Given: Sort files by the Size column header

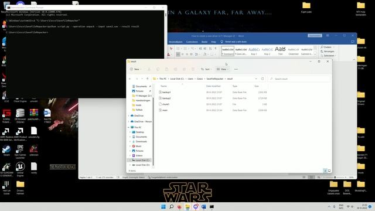Looking at the screenshot, I should (x=257, y=86).
